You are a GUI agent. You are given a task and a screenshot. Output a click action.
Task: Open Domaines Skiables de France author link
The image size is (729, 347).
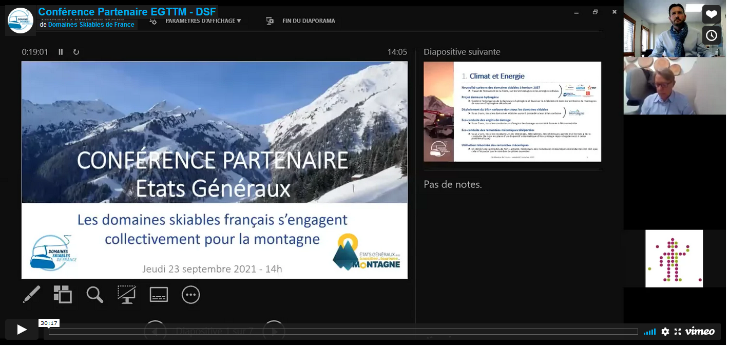(91, 25)
